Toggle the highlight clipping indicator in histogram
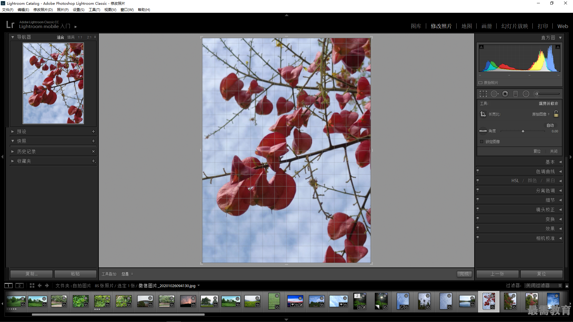Viewport: 573px width, 322px height. point(557,47)
